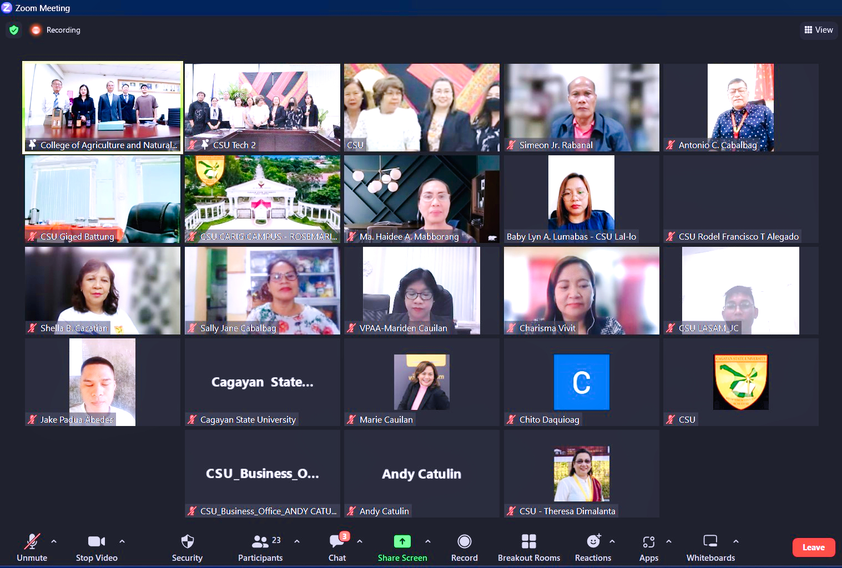Select Shella B. Cacatian's video tile

[x=103, y=291]
